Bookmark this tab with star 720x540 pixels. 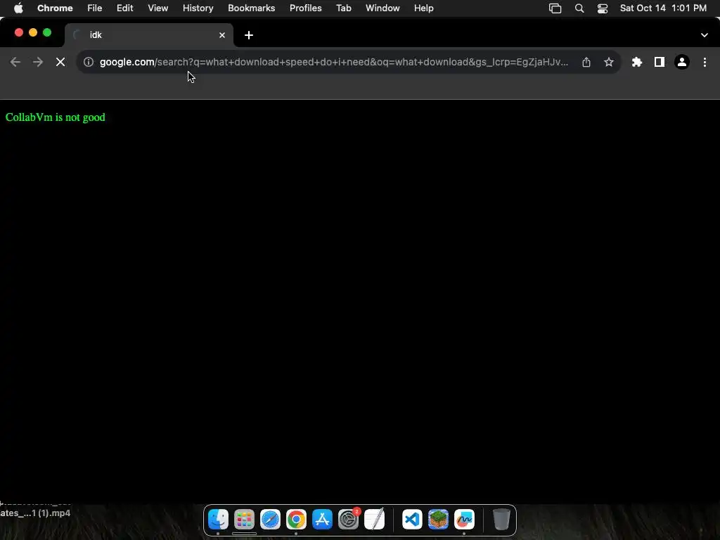609,62
